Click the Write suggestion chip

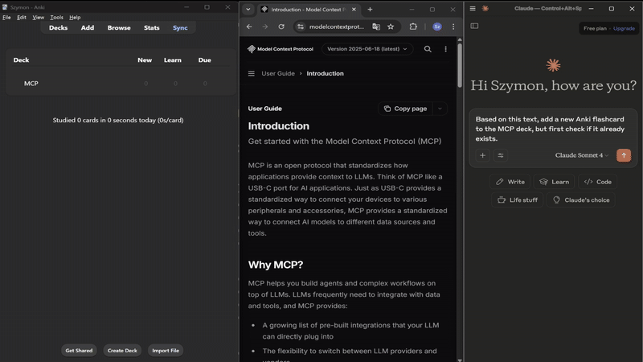point(510,182)
